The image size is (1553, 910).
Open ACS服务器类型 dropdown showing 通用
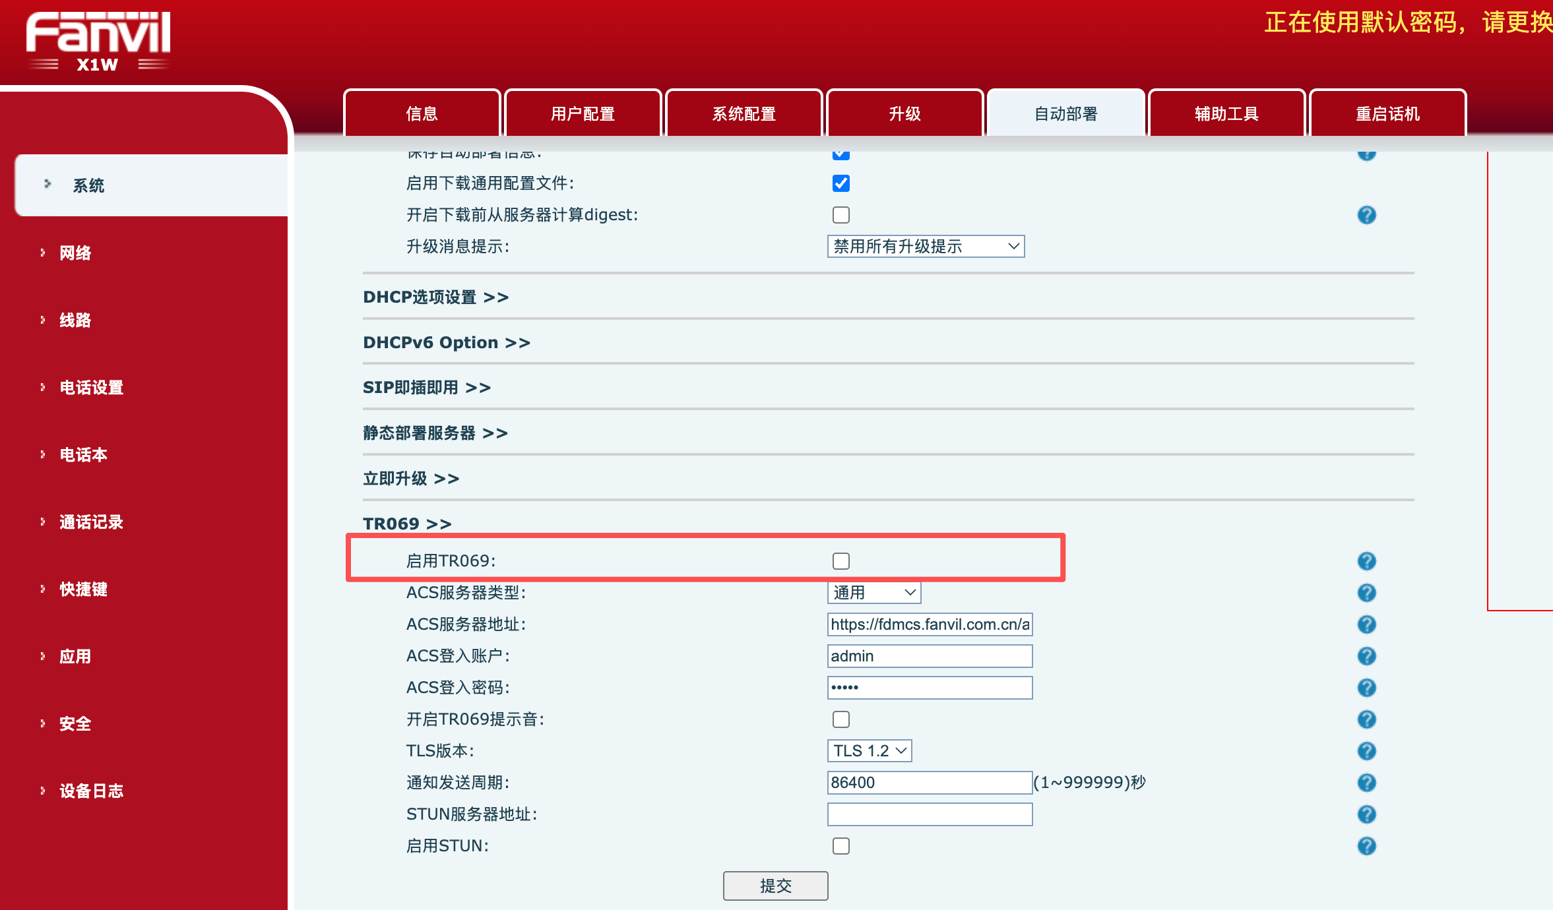[x=874, y=593]
